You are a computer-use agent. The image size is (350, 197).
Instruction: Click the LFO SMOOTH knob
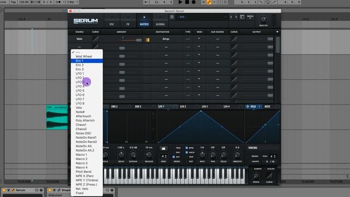tap(237, 154)
